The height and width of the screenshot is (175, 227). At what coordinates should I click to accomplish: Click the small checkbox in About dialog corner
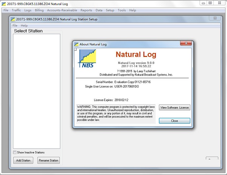coord(75,49)
